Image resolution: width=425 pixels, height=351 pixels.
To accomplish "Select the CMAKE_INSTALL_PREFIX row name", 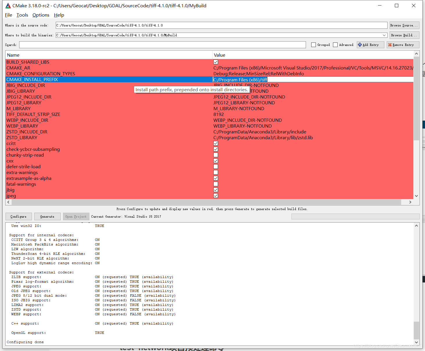I will 32,80.
